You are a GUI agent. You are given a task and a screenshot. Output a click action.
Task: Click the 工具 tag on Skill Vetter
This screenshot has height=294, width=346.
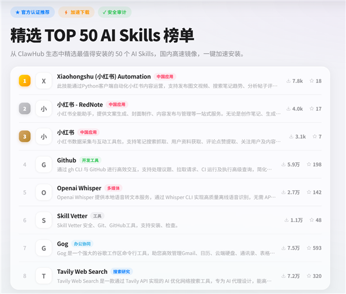[97, 216]
